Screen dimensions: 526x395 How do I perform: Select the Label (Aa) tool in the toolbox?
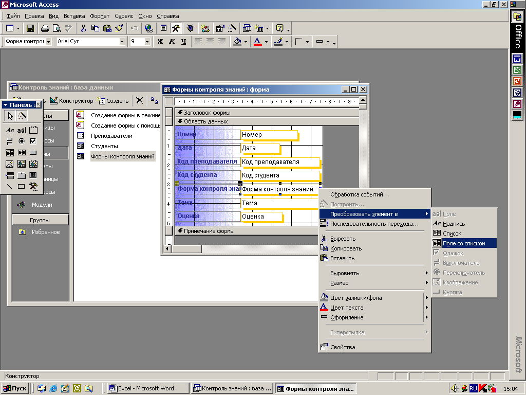click(10, 130)
